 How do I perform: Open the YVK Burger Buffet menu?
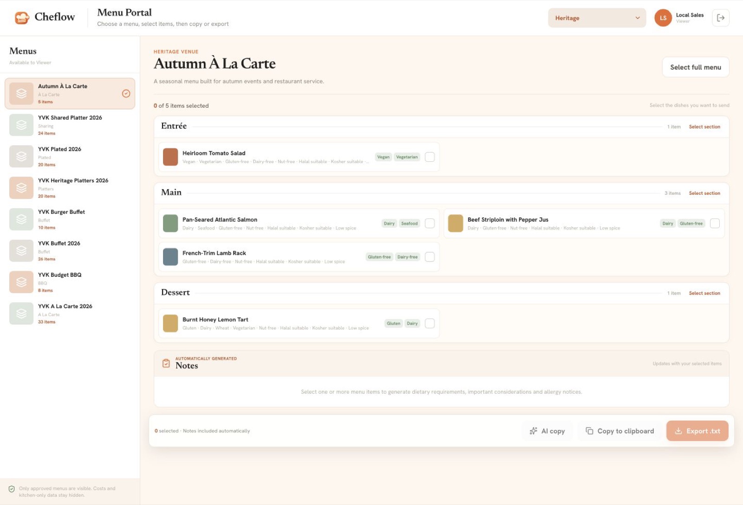click(70, 219)
